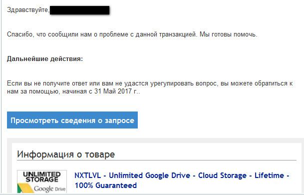Click the Здравствуйте greeting text
Screen dimensions: 304x195
coord(28,9)
